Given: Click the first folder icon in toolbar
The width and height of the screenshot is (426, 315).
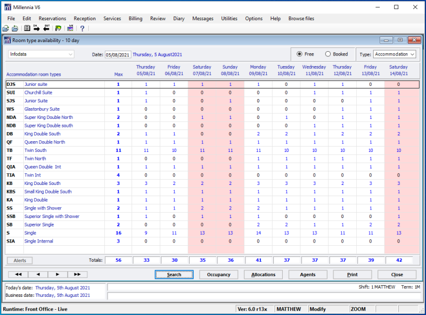Looking at the screenshot, I should (5, 28).
